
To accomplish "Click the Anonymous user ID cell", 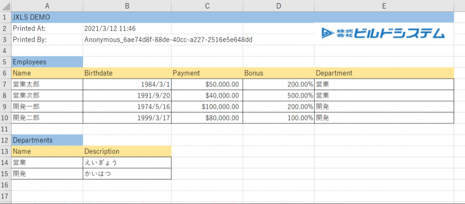I will click(x=168, y=39).
